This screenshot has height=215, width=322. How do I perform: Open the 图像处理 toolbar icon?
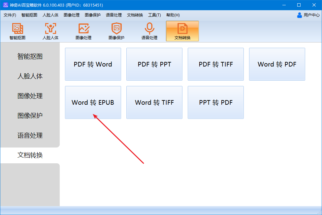pyautogui.click(x=83, y=31)
